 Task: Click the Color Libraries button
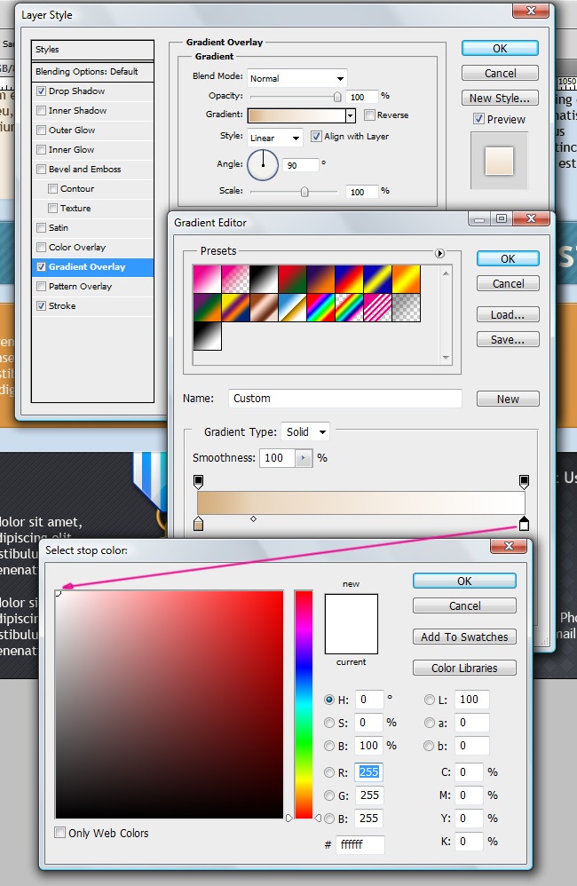(x=464, y=668)
